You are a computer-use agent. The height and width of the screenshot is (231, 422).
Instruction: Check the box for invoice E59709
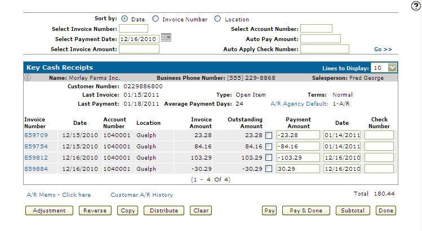coord(269,135)
